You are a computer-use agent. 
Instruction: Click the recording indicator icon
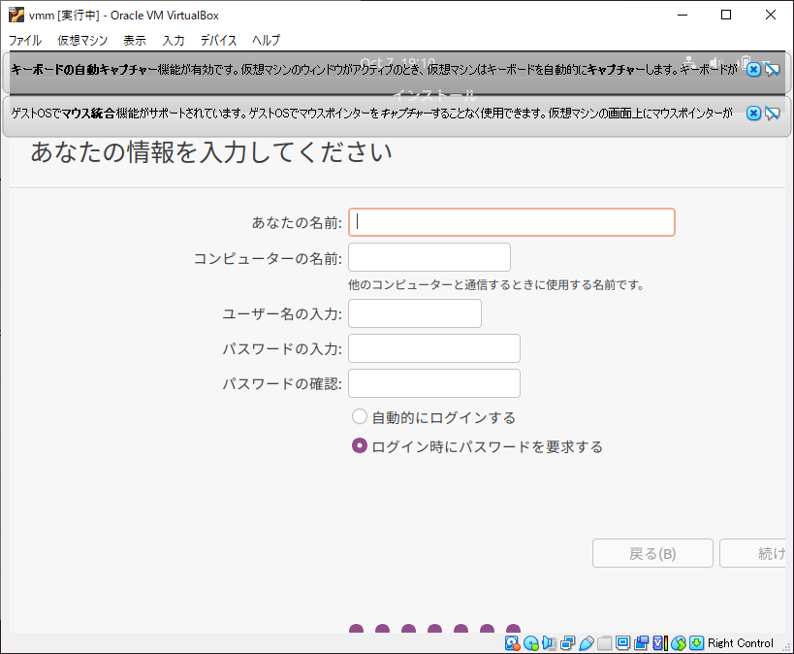click(641, 643)
